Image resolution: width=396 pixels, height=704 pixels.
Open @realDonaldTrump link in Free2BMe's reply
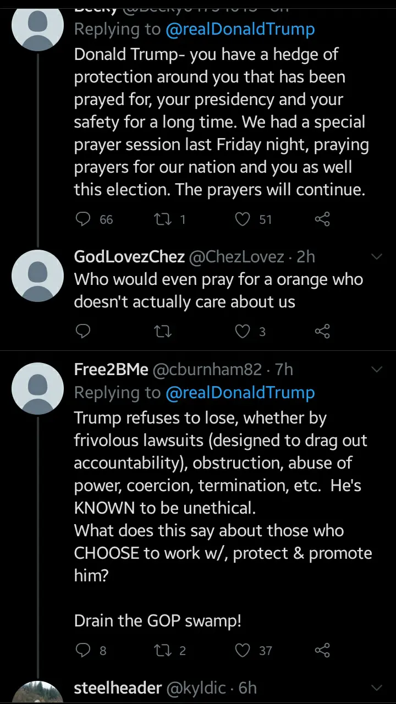[240, 393]
